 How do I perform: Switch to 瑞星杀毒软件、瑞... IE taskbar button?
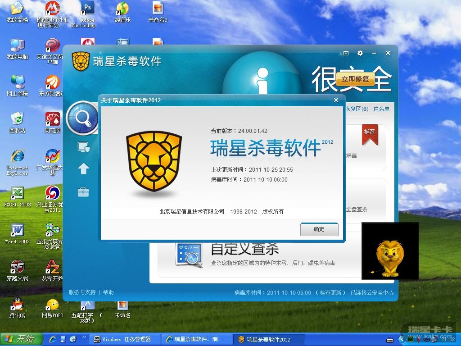(x=197, y=340)
